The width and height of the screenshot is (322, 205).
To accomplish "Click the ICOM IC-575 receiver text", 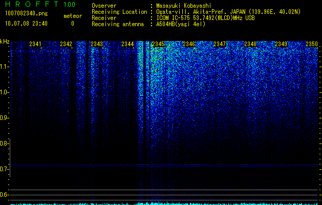I will (205, 18).
